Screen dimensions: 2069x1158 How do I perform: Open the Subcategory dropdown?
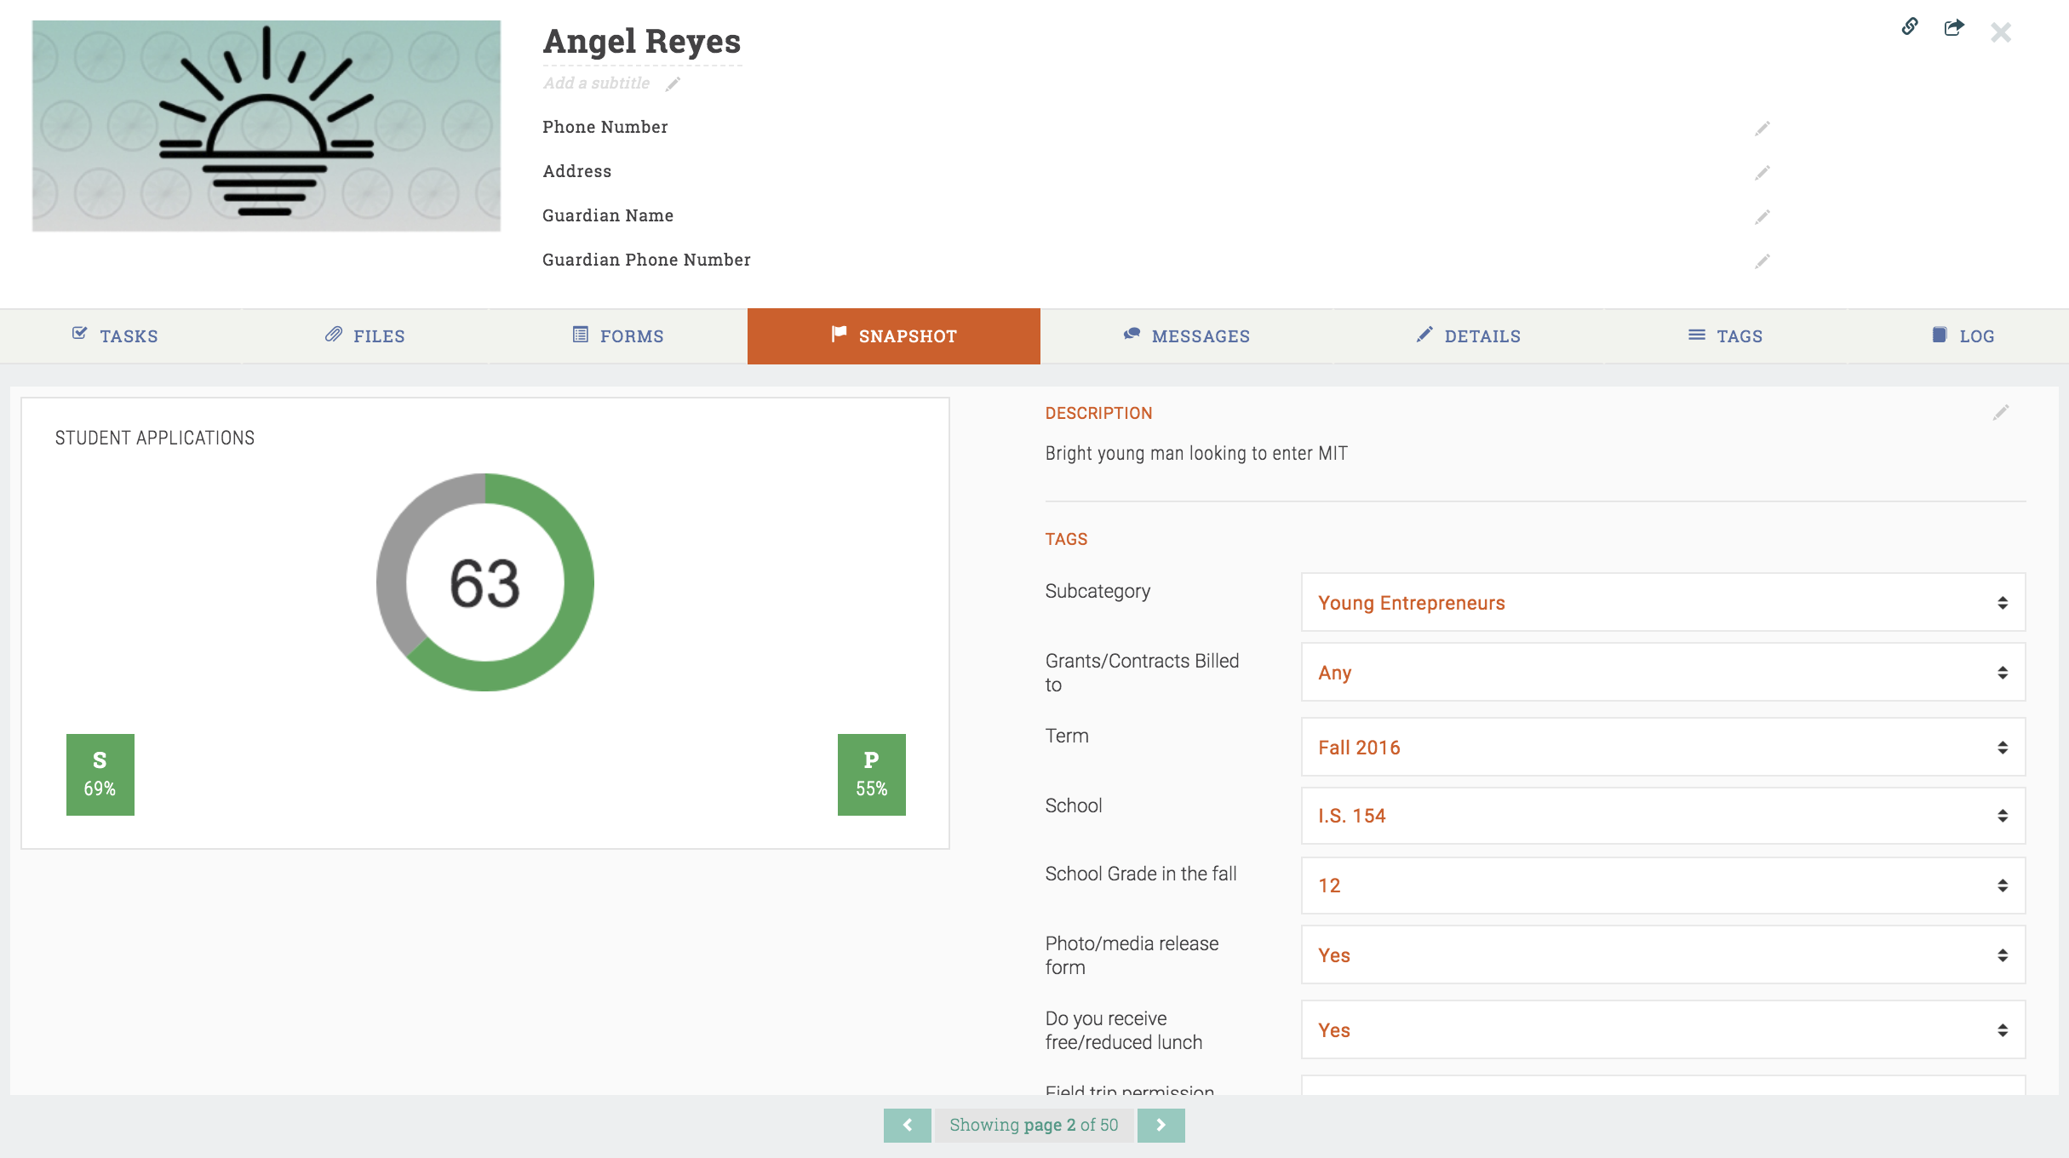(x=1662, y=602)
